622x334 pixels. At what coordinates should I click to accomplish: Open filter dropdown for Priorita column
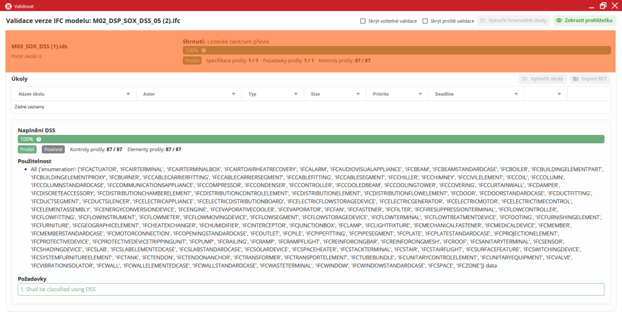(420, 94)
